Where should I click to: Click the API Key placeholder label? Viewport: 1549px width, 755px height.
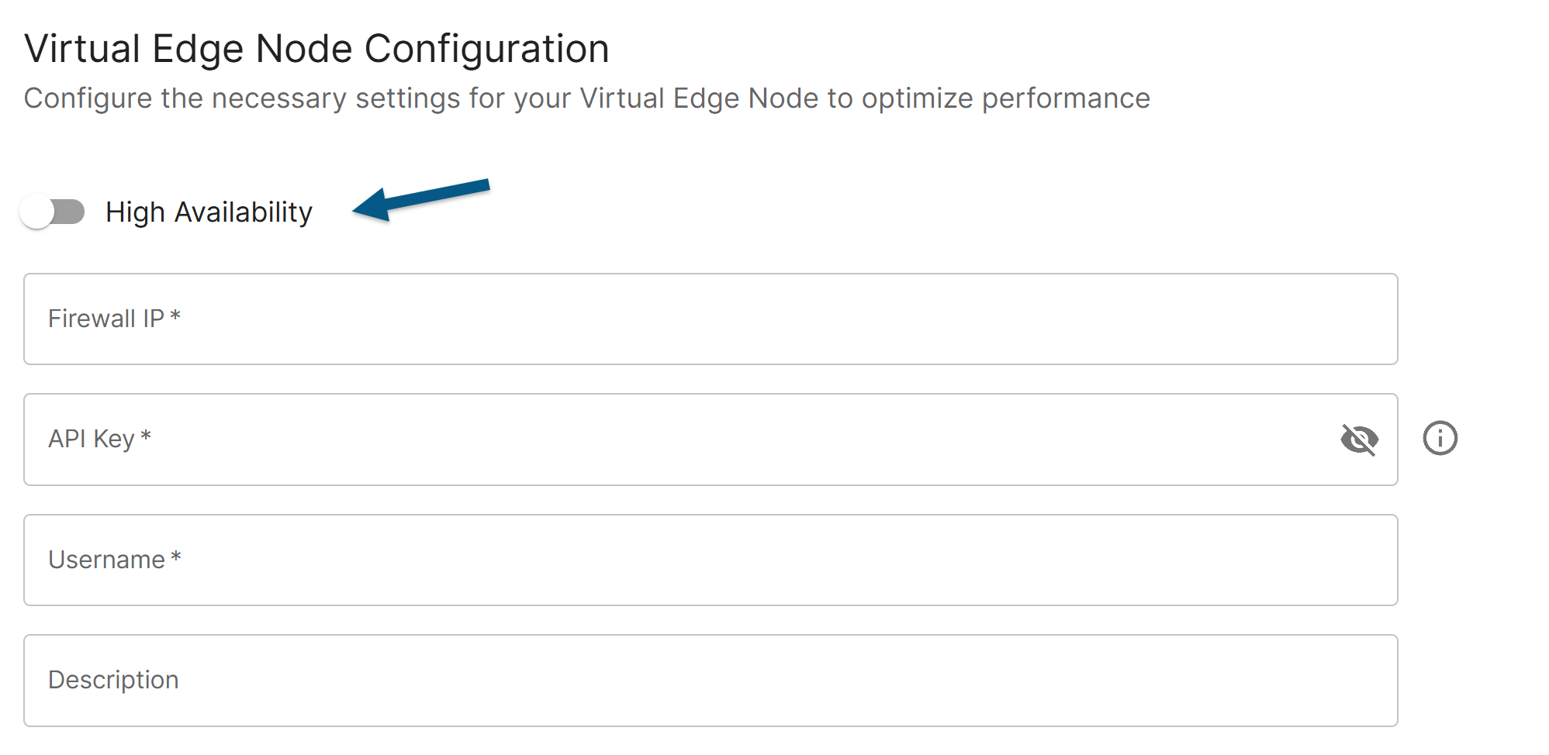pyautogui.click(x=92, y=439)
